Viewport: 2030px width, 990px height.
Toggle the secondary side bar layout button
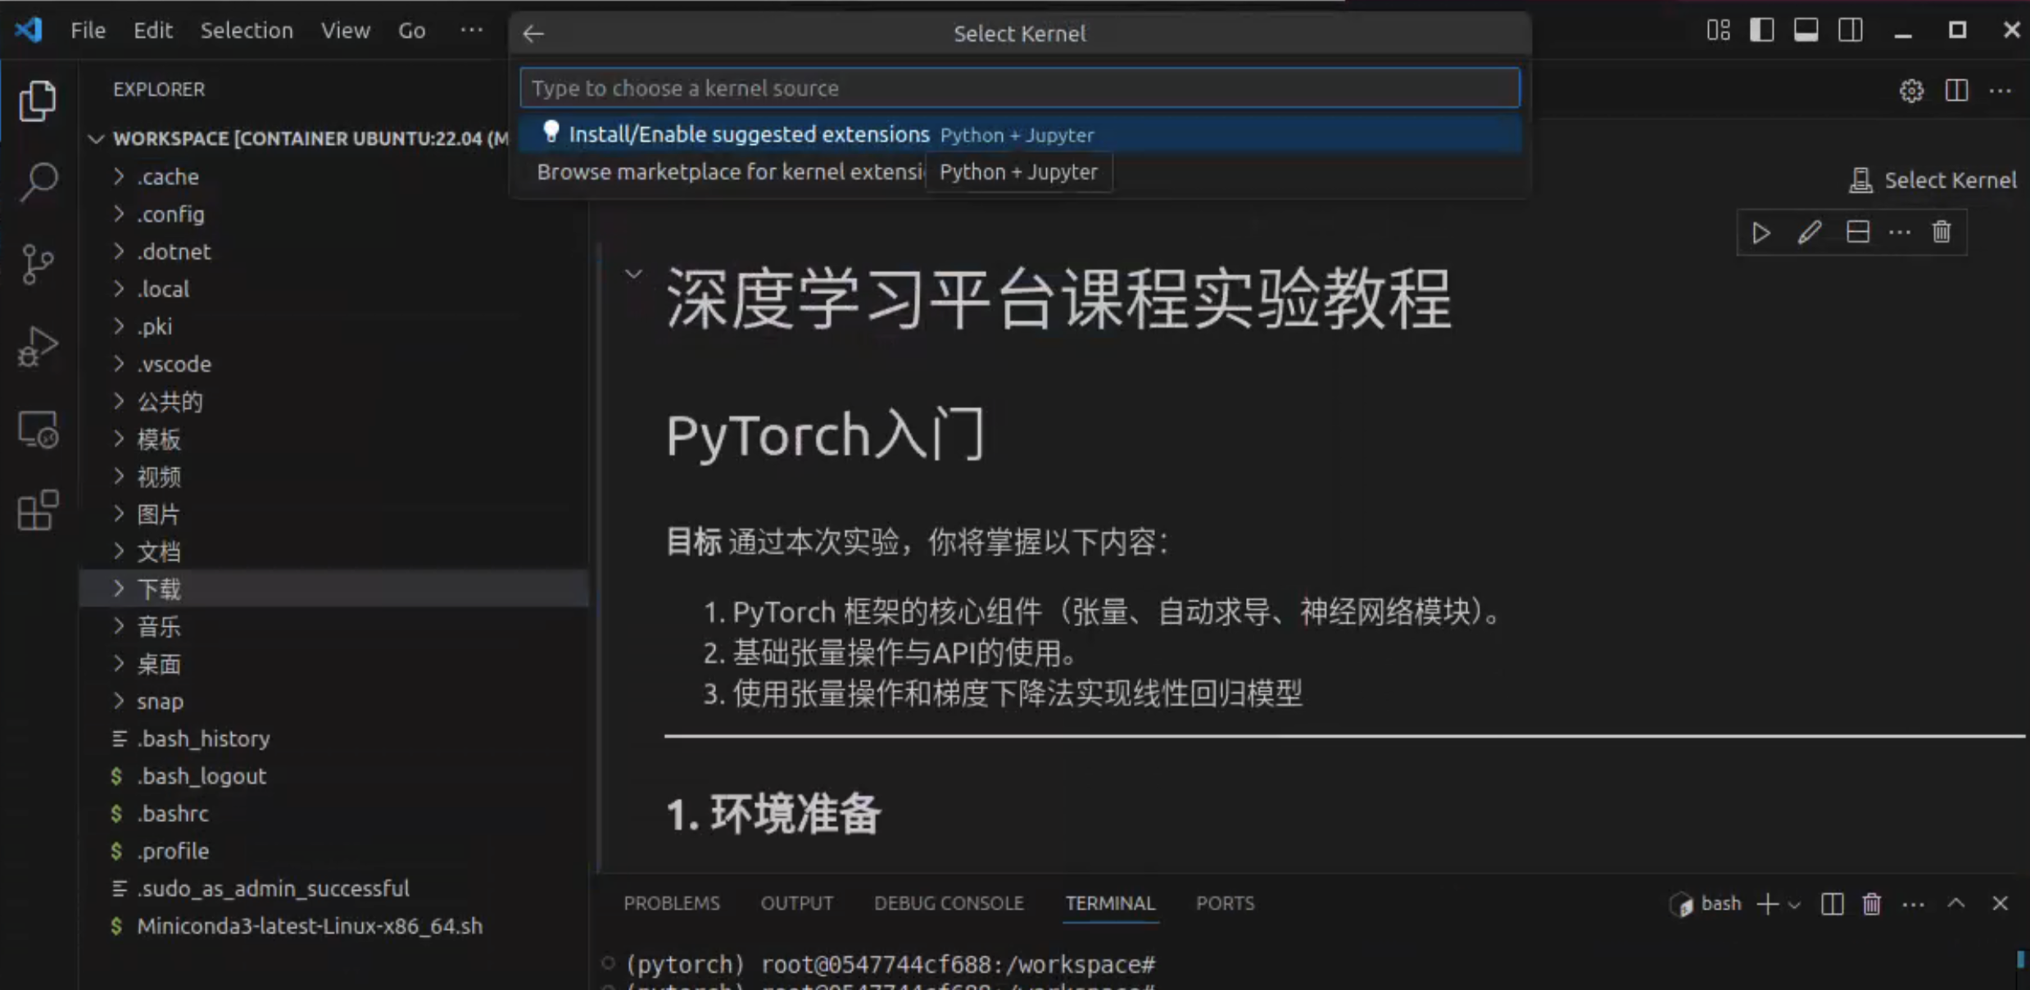pos(1850,31)
